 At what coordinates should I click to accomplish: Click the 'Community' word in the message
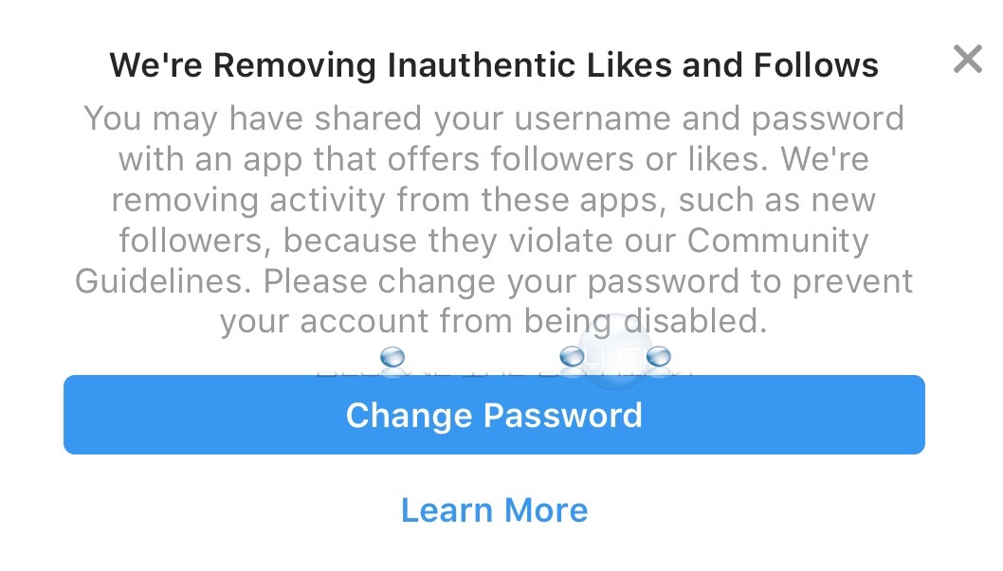tap(777, 241)
